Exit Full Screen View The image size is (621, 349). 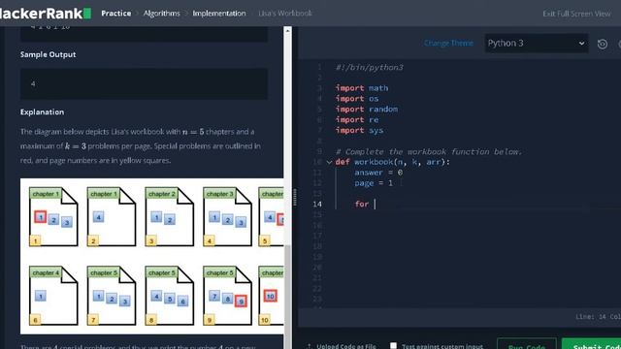[576, 14]
